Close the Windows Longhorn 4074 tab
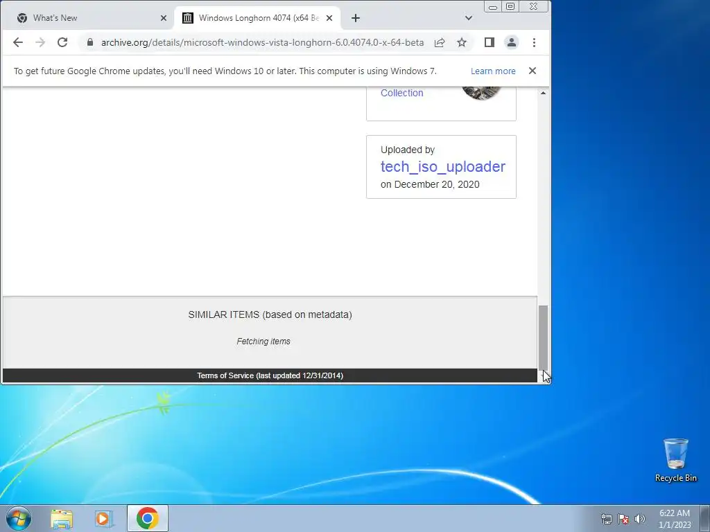The width and height of the screenshot is (710, 532). 329,18
